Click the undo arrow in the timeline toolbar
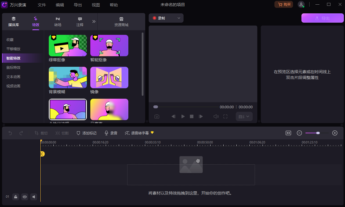The height and width of the screenshot is (207, 345). (10, 133)
